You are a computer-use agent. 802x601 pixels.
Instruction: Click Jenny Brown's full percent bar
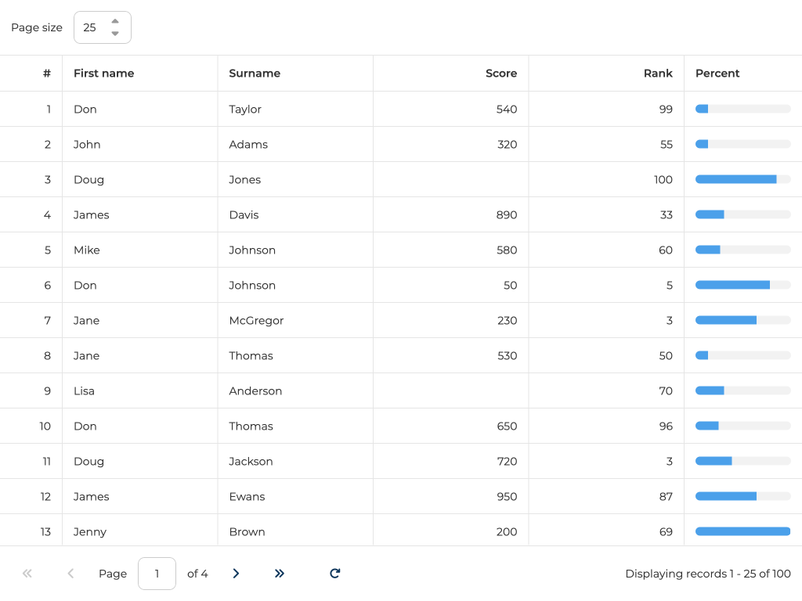pos(742,531)
